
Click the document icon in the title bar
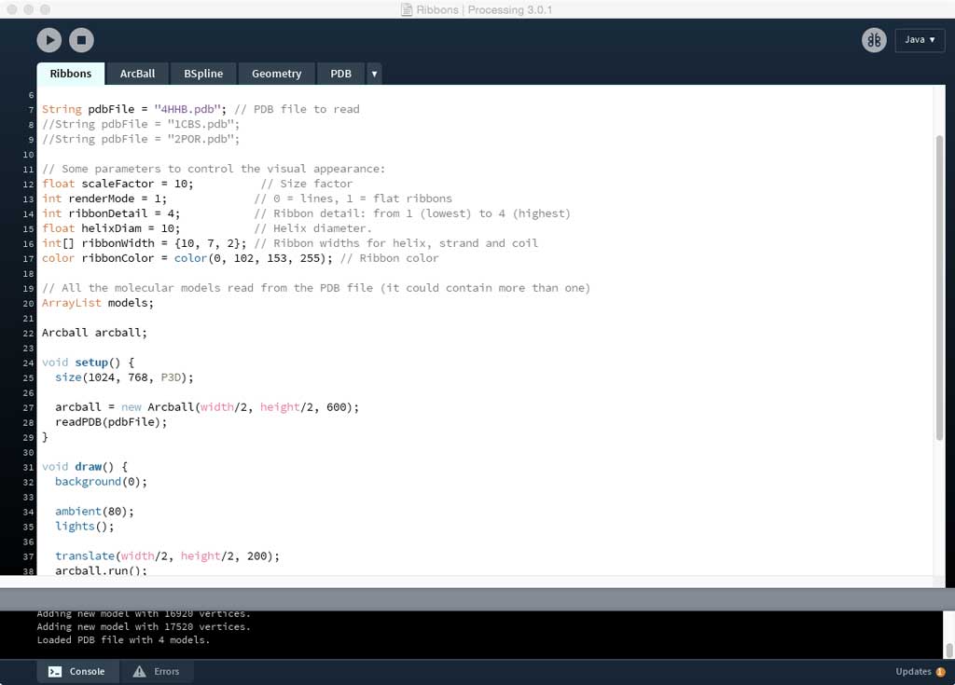pyautogui.click(x=407, y=10)
